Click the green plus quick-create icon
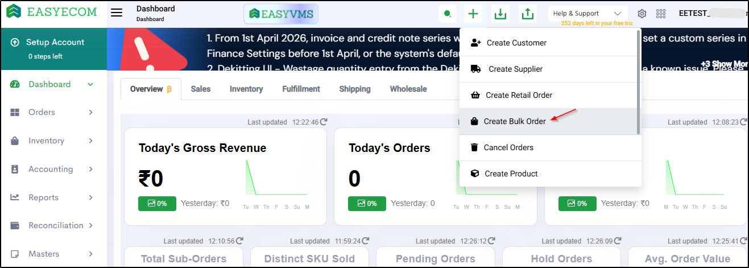Viewport: 749px width, 268px height. click(473, 14)
